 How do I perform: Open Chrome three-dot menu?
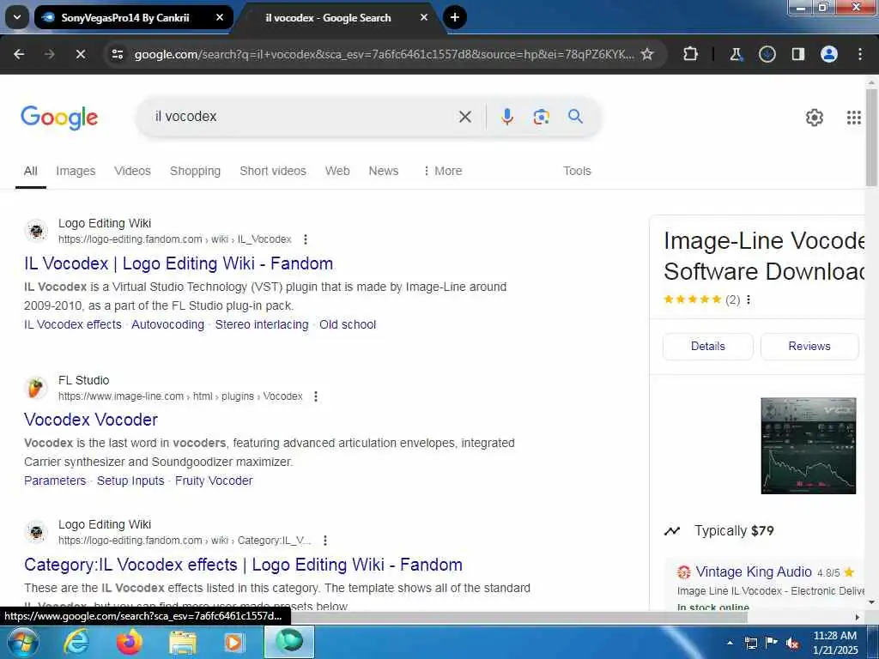[860, 54]
